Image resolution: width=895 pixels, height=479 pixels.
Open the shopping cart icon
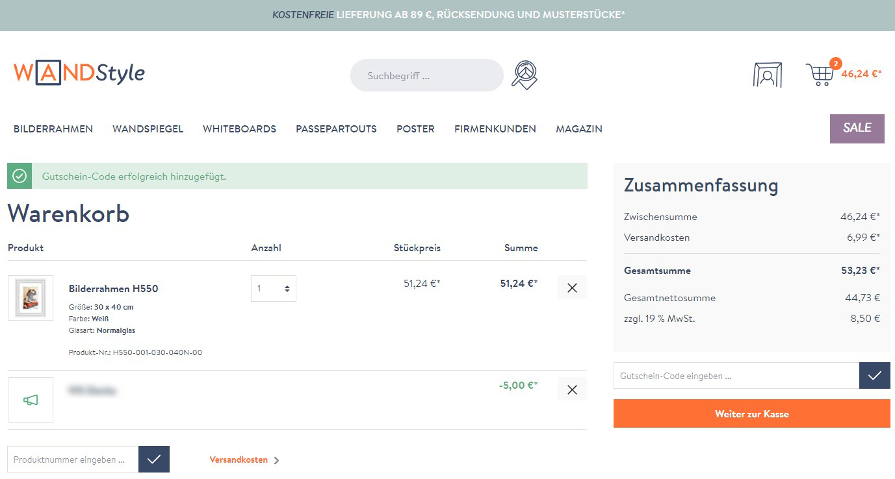(x=820, y=75)
